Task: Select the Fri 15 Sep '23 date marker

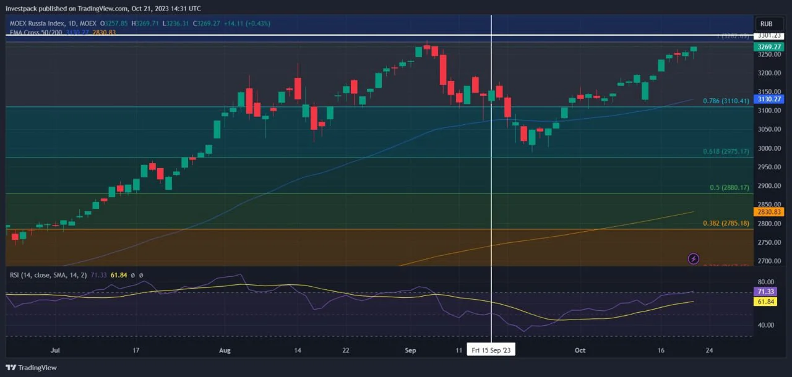Action: [491, 350]
